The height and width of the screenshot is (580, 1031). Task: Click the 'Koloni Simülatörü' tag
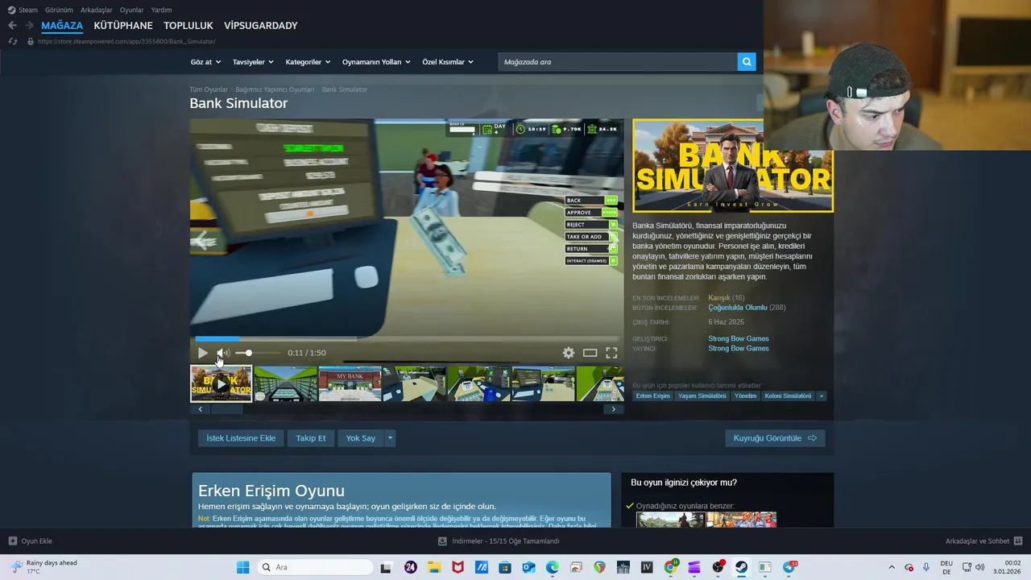788,396
